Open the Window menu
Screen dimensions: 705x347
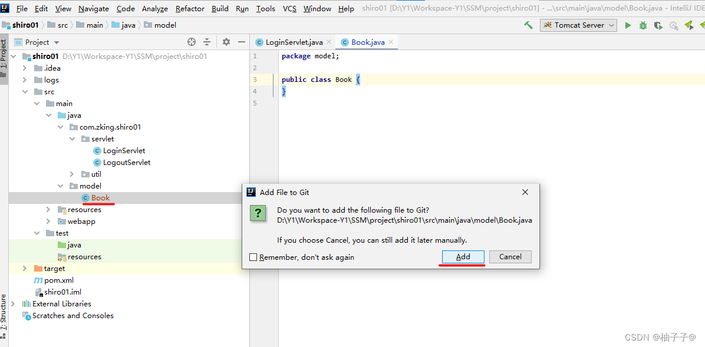318,8
